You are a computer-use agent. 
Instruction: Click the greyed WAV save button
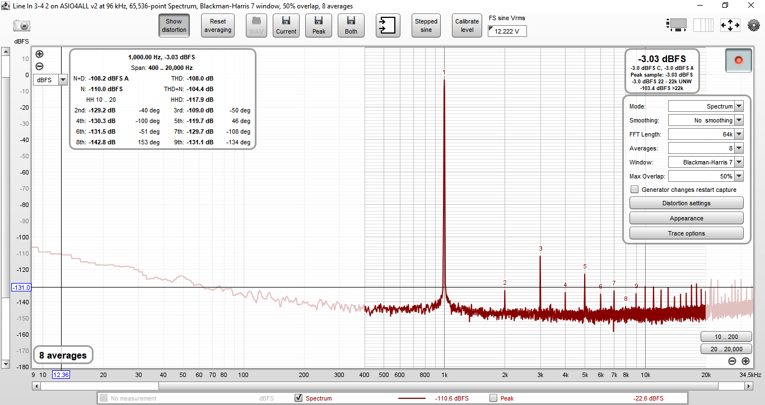[256, 26]
